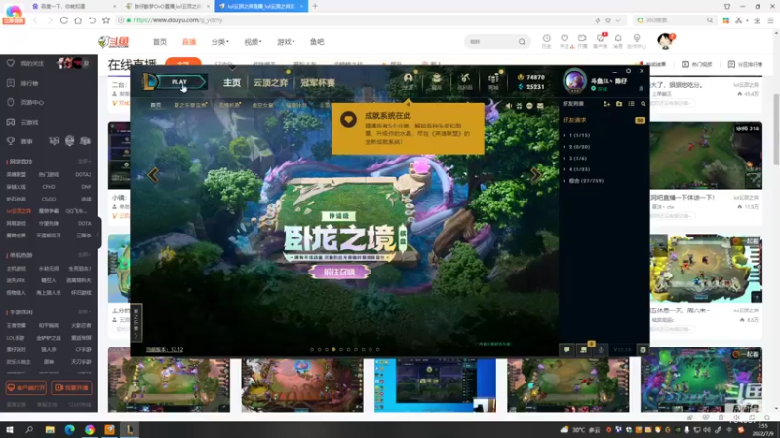Select the 首页 sub-tab under the banner
780x438 pixels.
pyautogui.click(x=156, y=105)
